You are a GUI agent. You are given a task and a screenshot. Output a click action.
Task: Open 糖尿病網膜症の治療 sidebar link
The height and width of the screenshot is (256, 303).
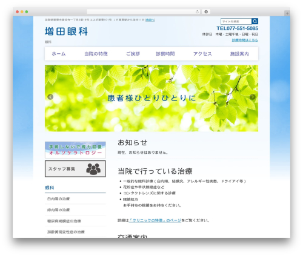coord(64,221)
